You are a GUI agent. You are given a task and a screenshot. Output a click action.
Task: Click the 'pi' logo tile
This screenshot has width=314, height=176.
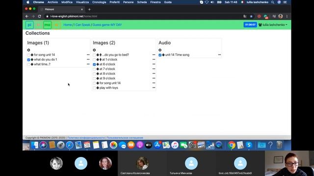(29, 25)
